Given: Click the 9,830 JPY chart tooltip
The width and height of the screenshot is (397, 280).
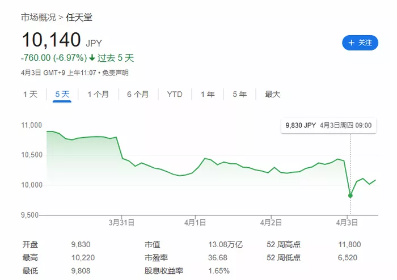Looking at the screenshot, I should coord(329,125).
